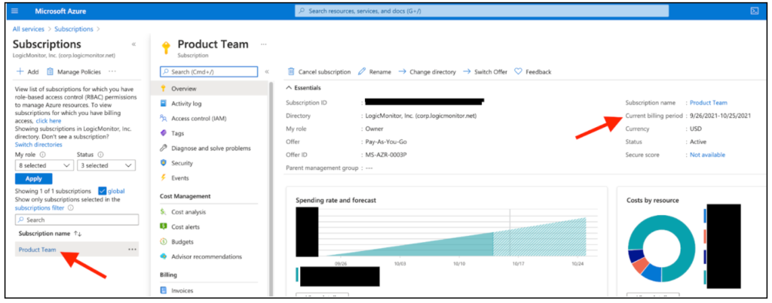Click the Cancel subscription button
This screenshot has height=303, width=772.
click(x=319, y=71)
